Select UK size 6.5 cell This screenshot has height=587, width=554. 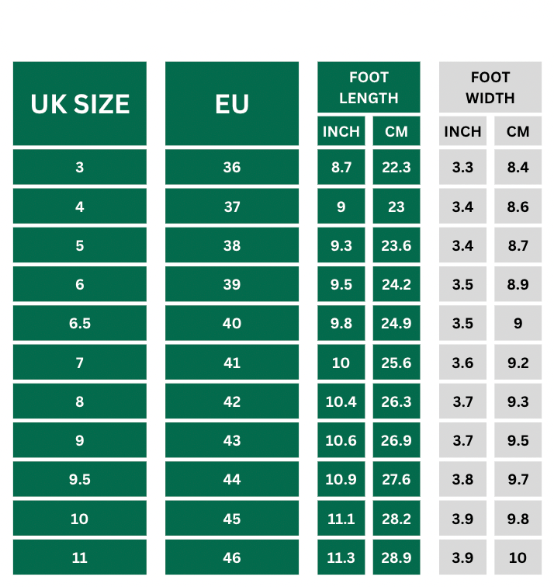coord(80,323)
